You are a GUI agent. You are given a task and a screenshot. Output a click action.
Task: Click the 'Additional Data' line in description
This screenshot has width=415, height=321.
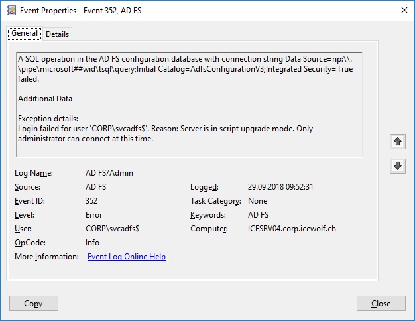pyautogui.click(x=45, y=99)
